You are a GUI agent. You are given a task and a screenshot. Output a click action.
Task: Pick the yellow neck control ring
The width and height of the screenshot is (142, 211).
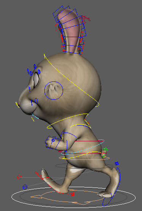pyautogui.click(x=68, y=121)
